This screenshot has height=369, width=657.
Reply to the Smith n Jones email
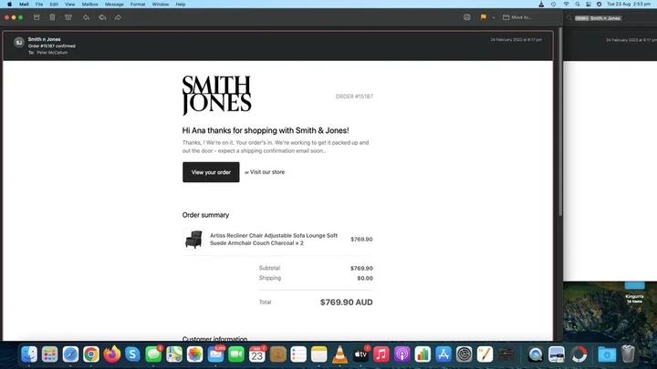coord(86,17)
